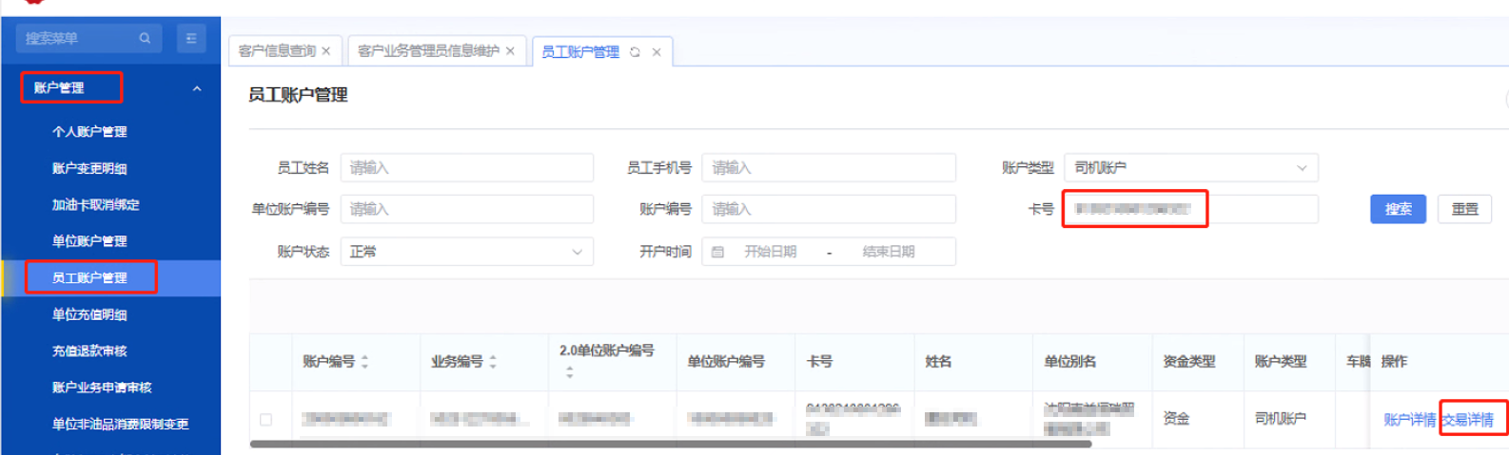
Task: Refresh the 员工账户管理 tab
Action: coord(635,52)
